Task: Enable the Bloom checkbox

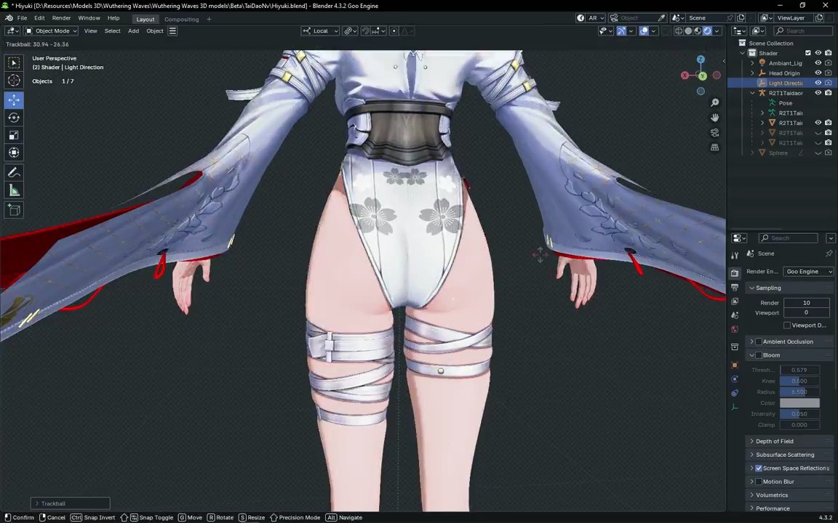Action: [759, 355]
